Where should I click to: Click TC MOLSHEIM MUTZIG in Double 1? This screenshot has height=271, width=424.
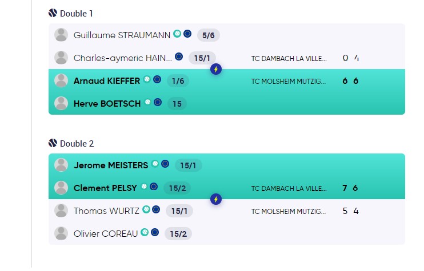[289, 81]
